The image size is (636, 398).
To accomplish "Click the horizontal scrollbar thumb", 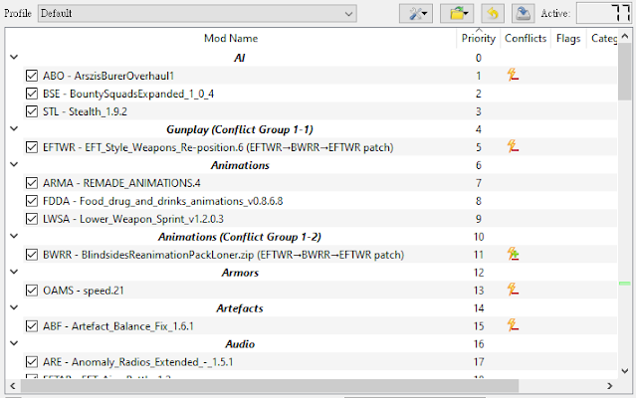I will [x=270, y=386].
